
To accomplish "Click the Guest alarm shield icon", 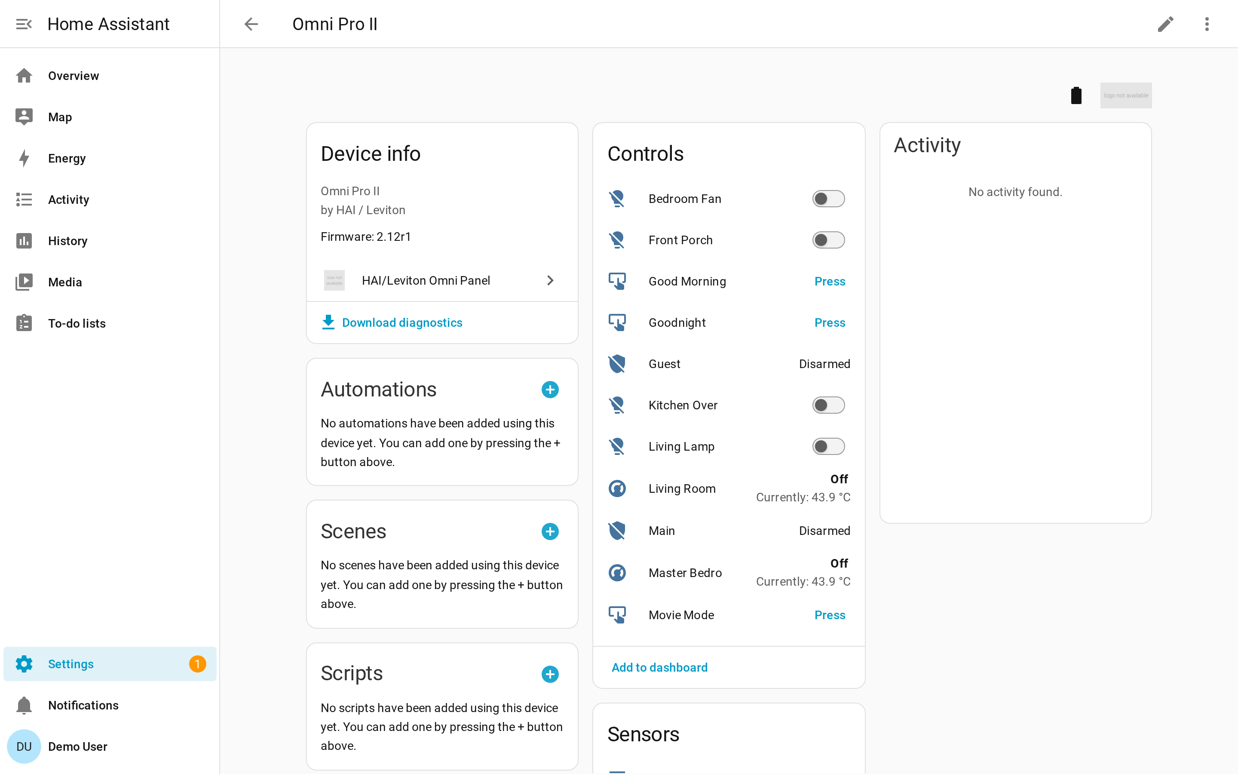I will [x=617, y=364].
